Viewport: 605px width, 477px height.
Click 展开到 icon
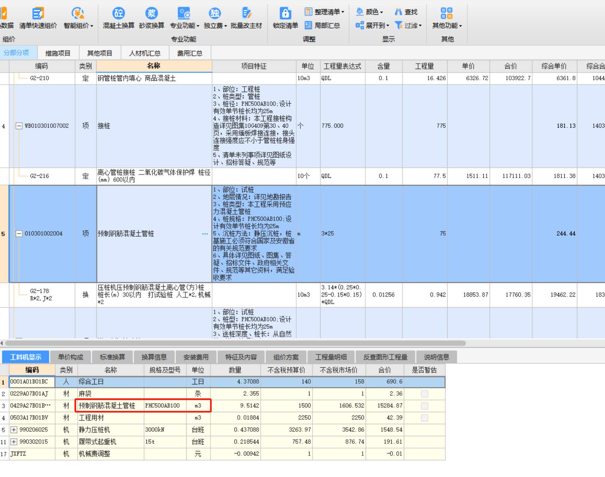point(359,25)
